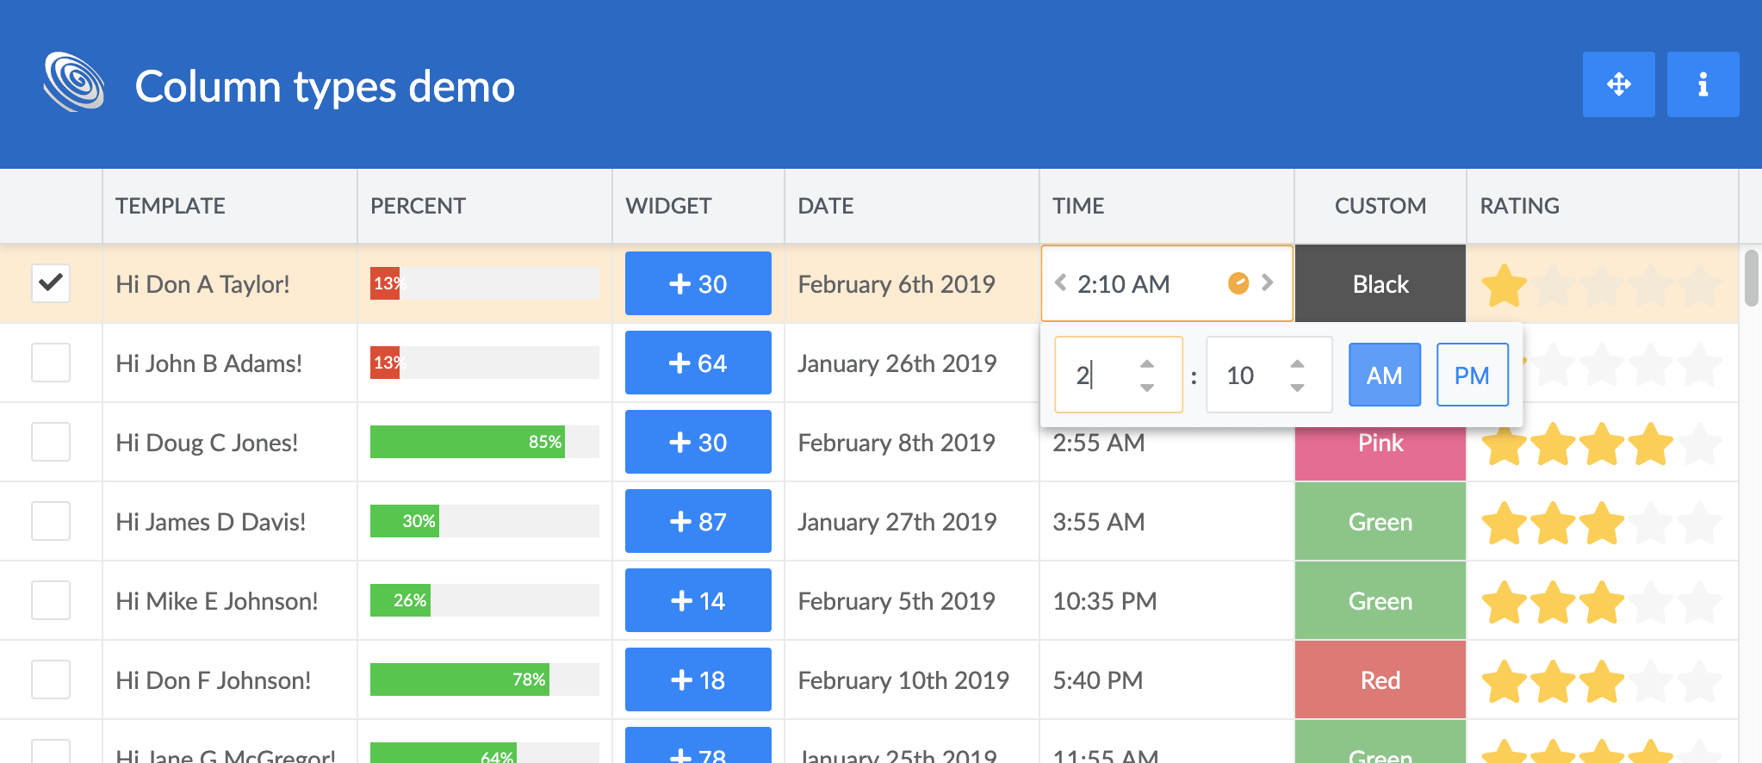This screenshot has width=1762, height=763.
Task: Decrease the minutes with down arrow
Action: click(1297, 388)
